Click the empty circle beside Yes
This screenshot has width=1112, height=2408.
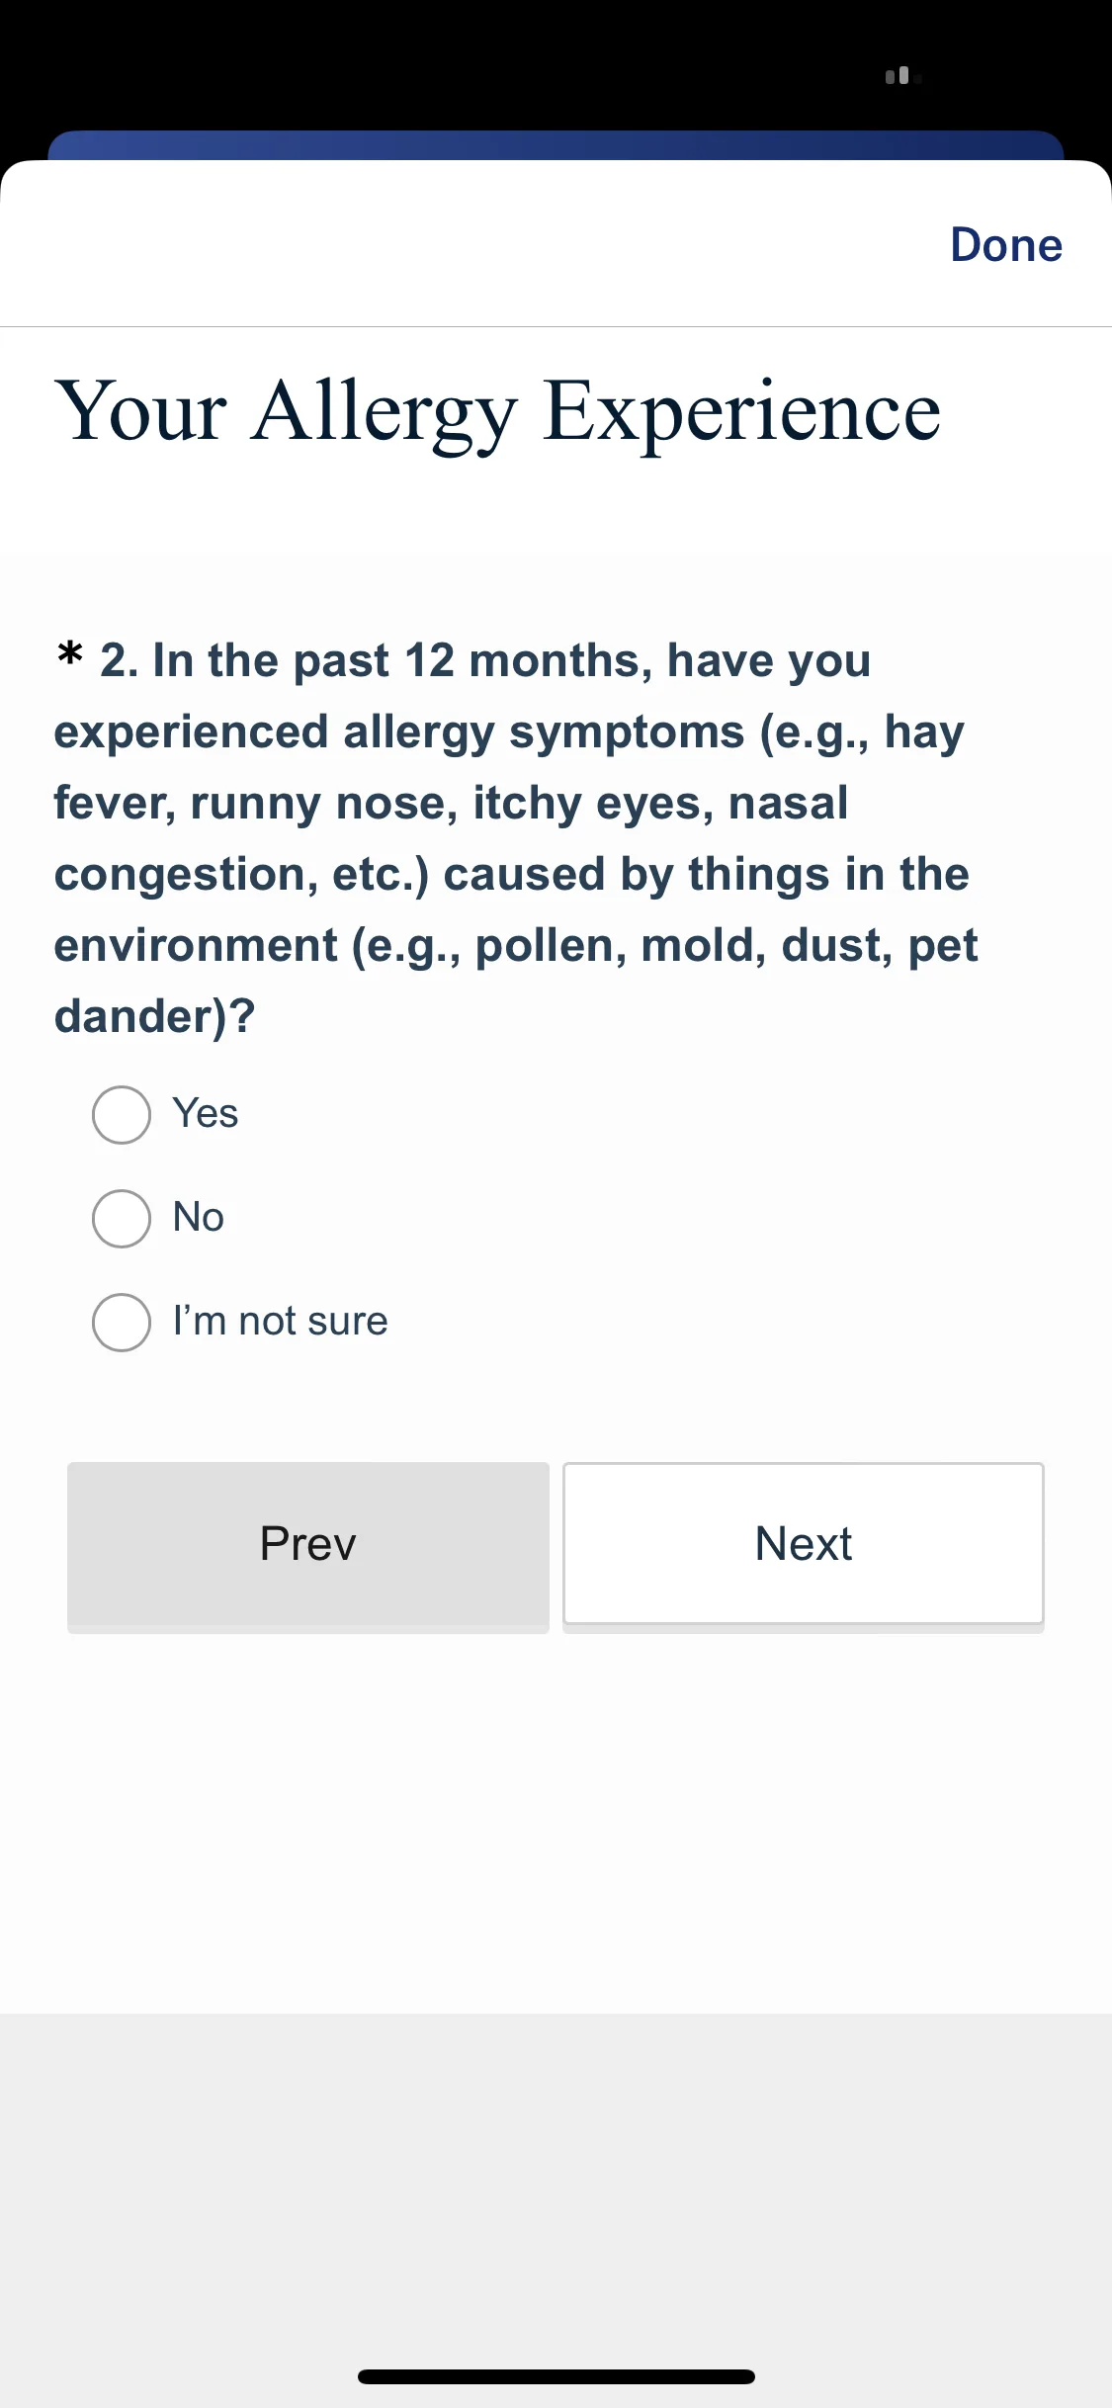click(122, 1115)
